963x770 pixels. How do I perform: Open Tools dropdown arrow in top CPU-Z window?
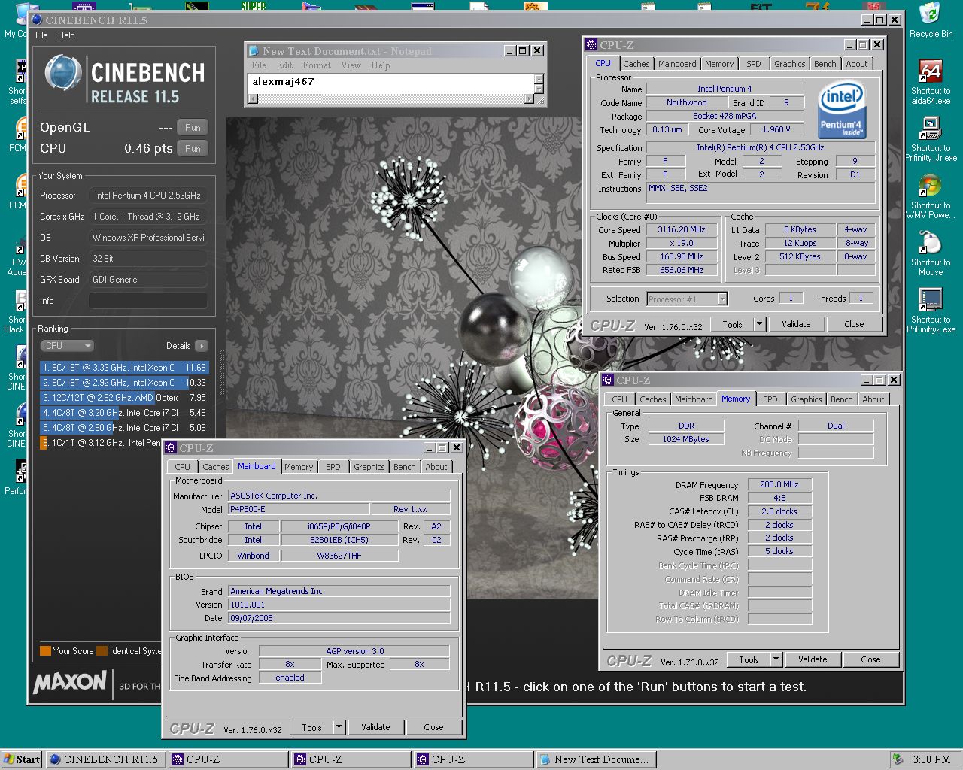[x=759, y=324]
